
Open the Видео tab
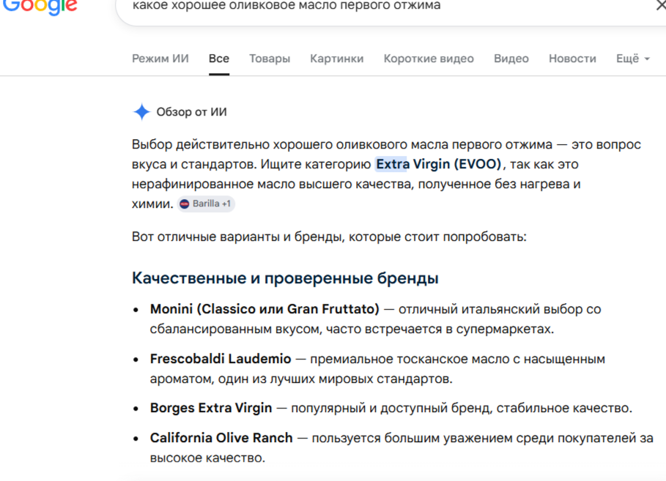click(x=511, y=59)
